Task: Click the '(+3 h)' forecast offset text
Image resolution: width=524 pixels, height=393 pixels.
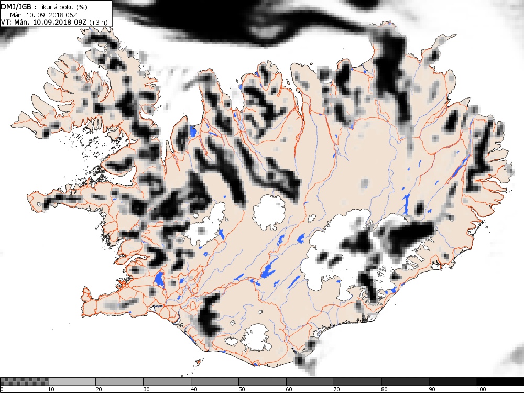Action: coord(99,22)
